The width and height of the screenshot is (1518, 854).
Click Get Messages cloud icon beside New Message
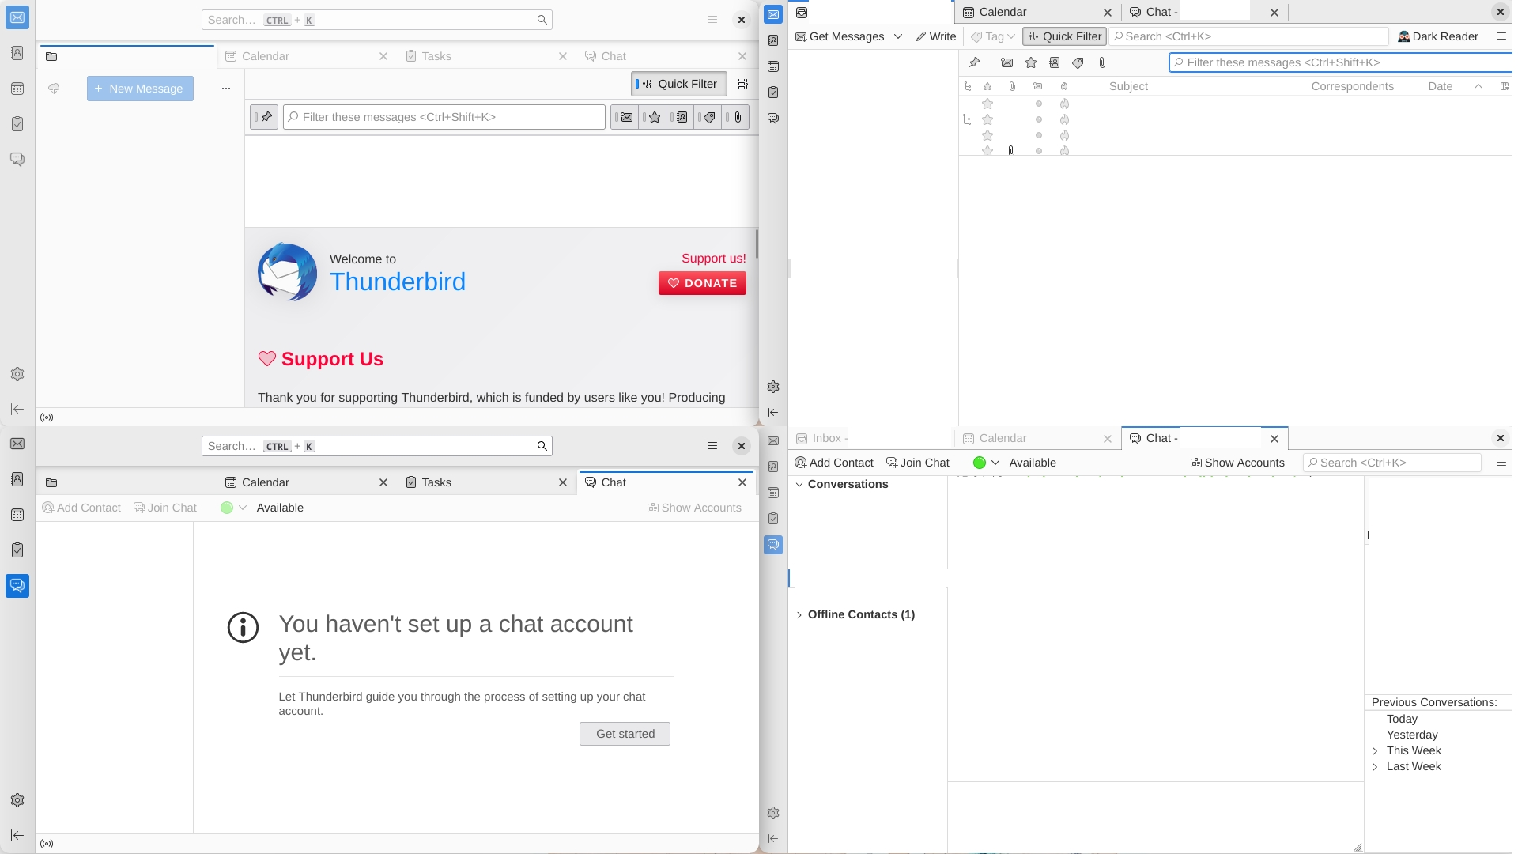coord(54,89)
